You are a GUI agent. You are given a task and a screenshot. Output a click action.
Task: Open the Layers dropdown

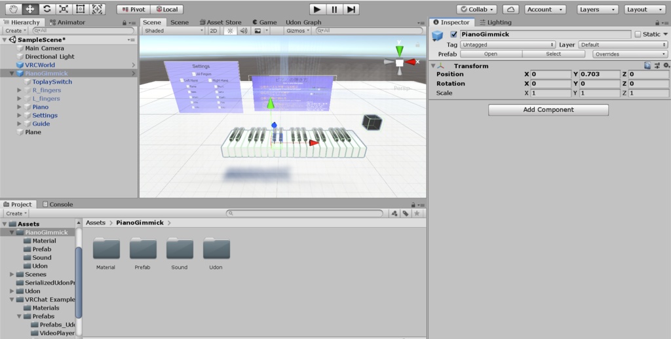[x=598, y=9]
